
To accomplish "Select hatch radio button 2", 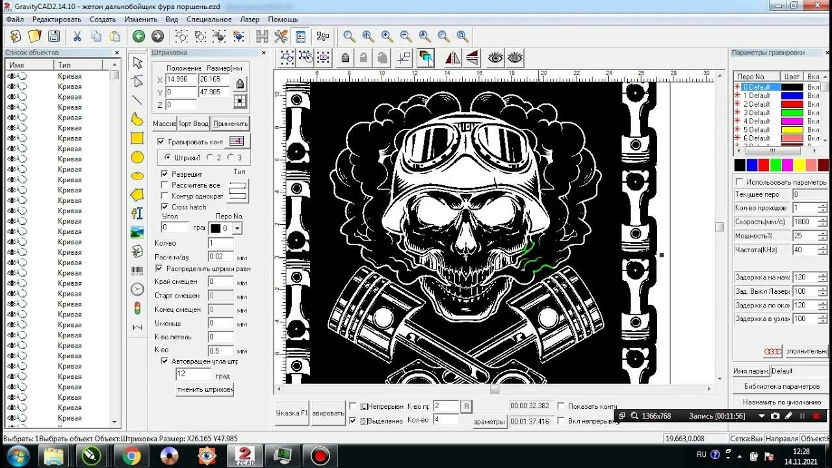I will [x=210, y=157].
